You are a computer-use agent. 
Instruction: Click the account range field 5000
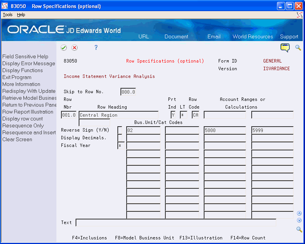(x=225, y=130)
